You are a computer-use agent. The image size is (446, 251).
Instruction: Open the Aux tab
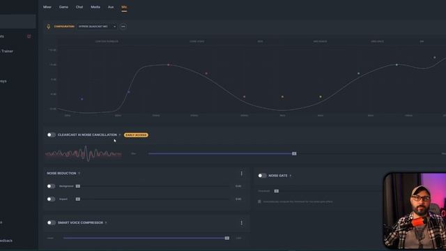pos(111,7)
